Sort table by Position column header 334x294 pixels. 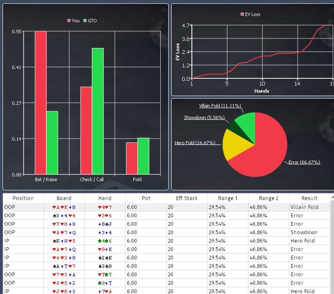pos(23,198)
